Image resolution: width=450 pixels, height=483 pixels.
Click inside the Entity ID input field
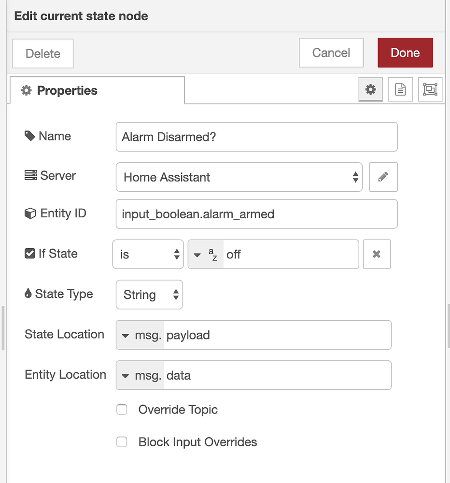pos(256,213)
